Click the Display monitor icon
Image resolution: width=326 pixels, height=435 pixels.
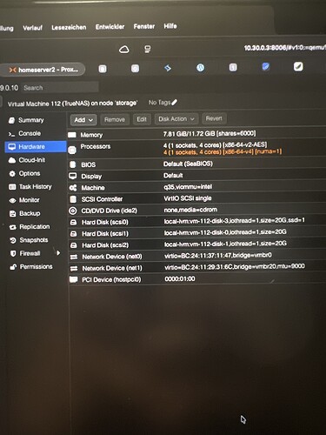pos(73,176)
